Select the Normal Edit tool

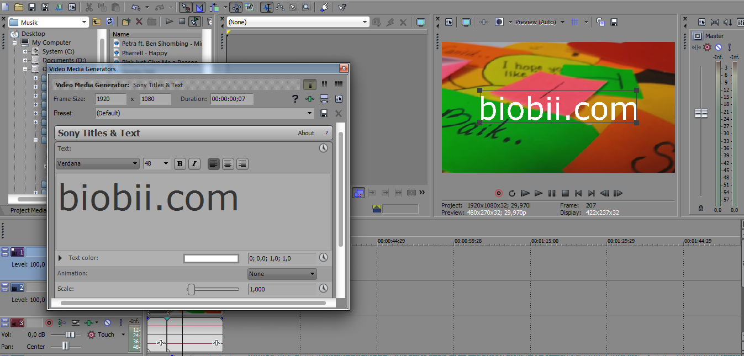267,7
